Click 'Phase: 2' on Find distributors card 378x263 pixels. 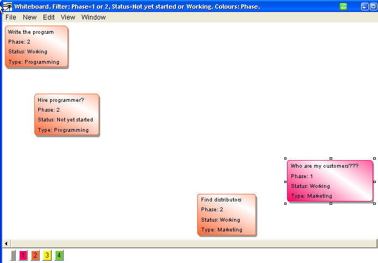tap(212, 210)
